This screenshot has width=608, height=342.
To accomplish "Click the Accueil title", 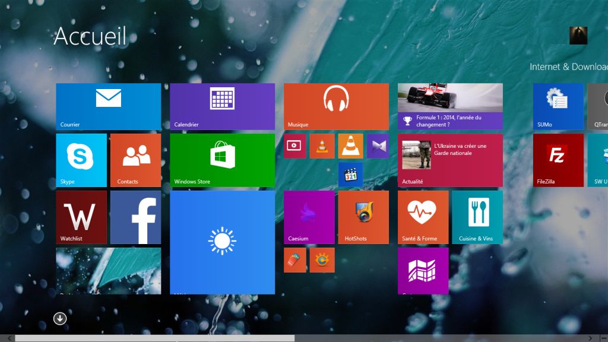I will 90,36.
